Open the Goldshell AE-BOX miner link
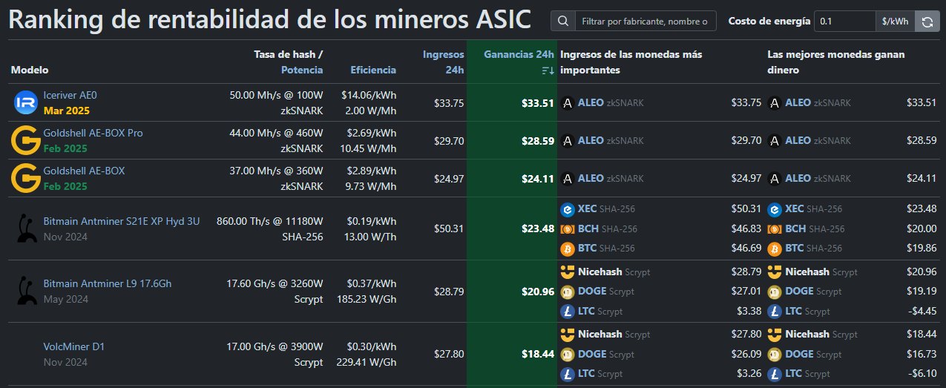 point(84,171)
